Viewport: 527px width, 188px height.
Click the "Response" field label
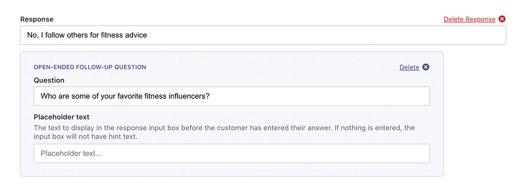(x=37, y=19)
